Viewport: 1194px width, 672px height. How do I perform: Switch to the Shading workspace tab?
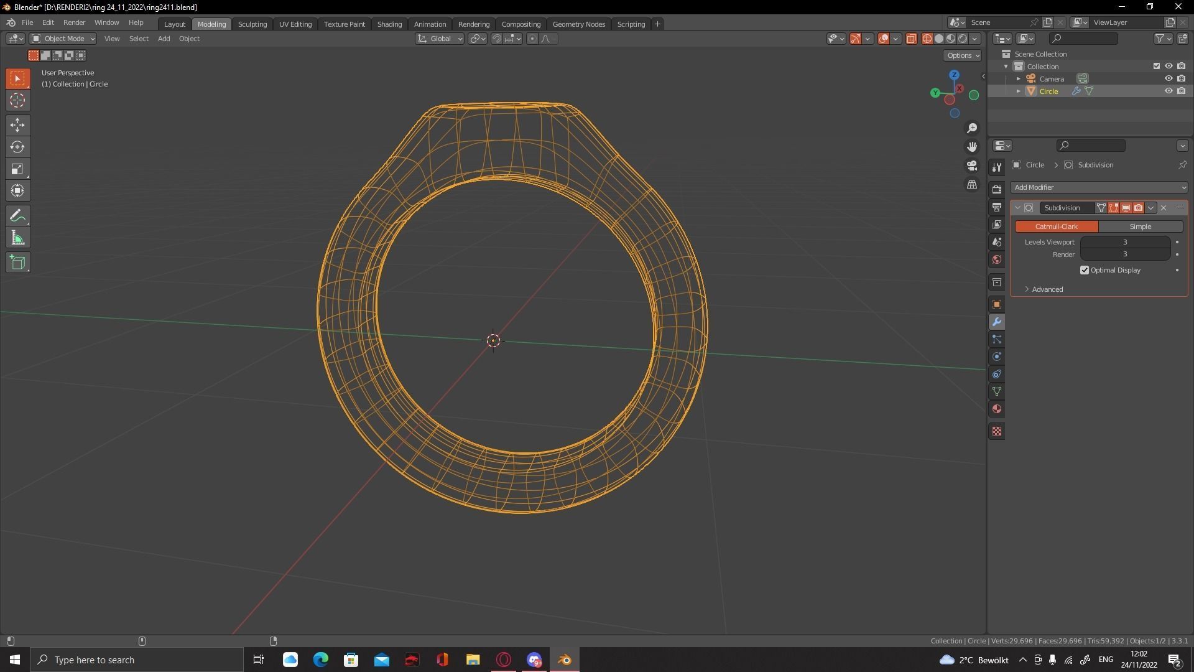click(x=389, y=24)
